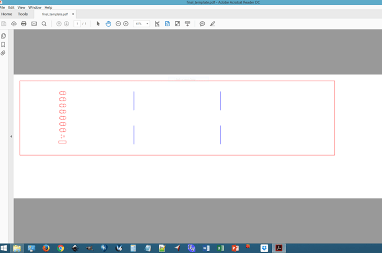
Task: Click the zoom in plus button
Action: [x=126, y=24]
